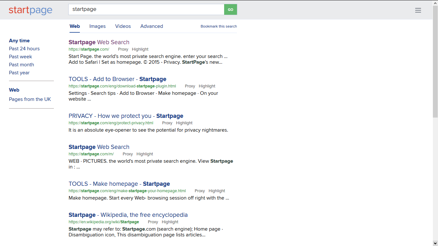Viewport: 438px width, 246px height.
Task: Open 'TOOLS - Make homepage - Startpage' result
Action: coord(119,184)
